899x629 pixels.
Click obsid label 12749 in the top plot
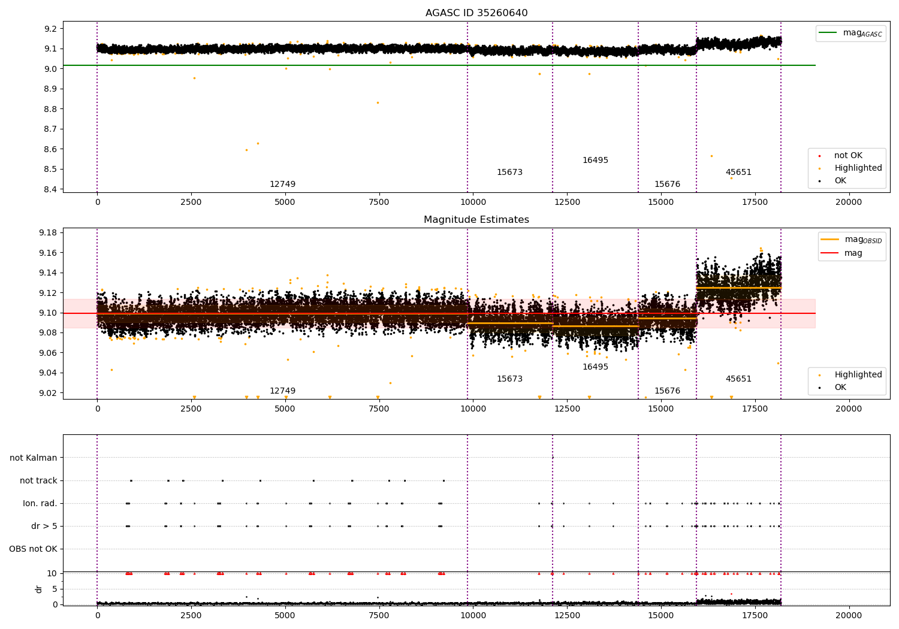point(282,184)
